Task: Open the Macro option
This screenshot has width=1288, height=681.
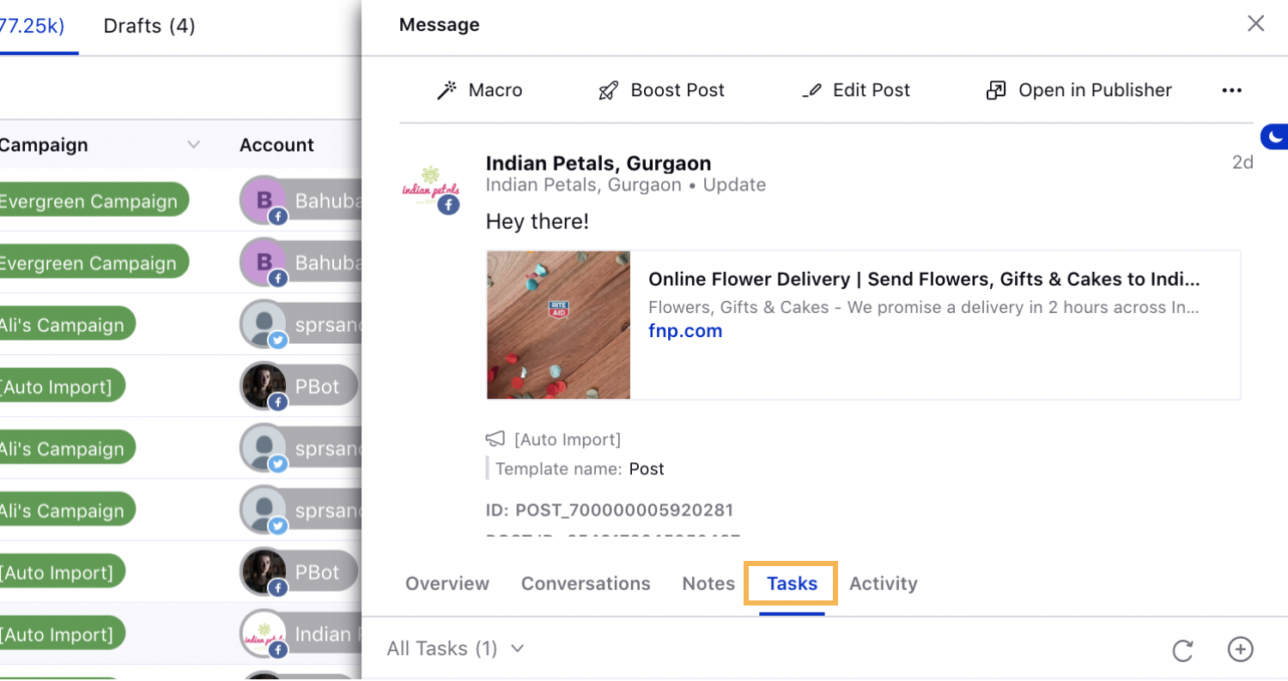Action: (479, 90)
